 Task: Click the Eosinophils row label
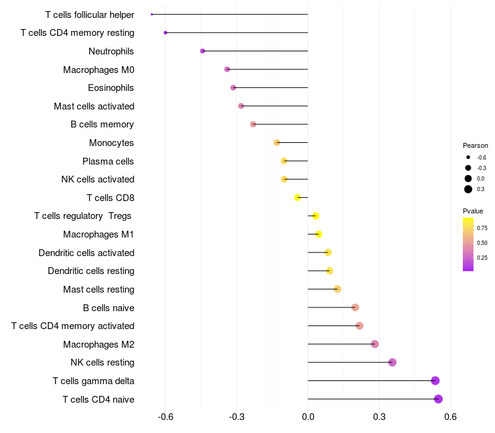click(111, 88)
